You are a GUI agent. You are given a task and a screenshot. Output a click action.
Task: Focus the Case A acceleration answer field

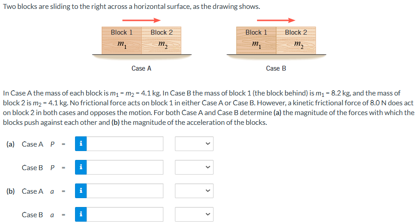coord(125,191)
